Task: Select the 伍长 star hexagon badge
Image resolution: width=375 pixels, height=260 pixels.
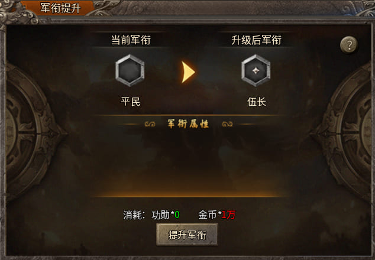Action: 256,70
